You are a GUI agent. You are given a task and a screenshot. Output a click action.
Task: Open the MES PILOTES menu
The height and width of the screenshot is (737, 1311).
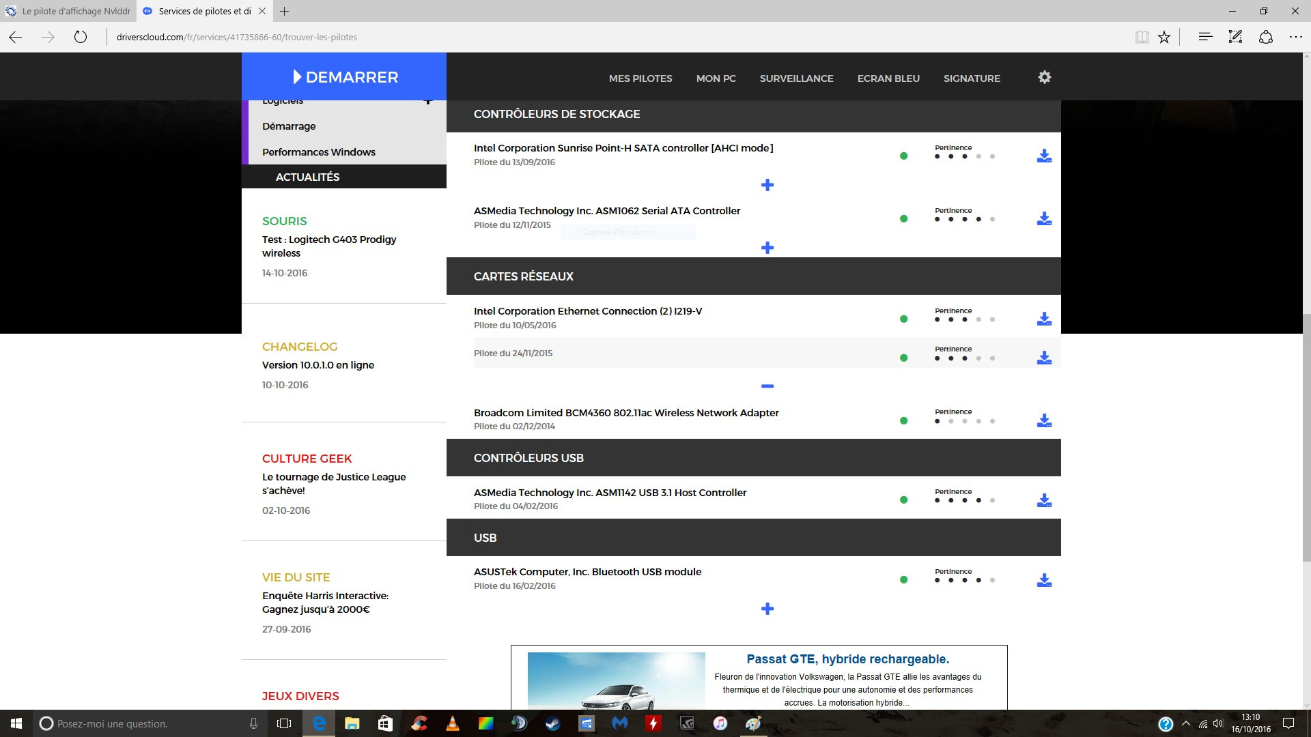click(x=640, y=78)
